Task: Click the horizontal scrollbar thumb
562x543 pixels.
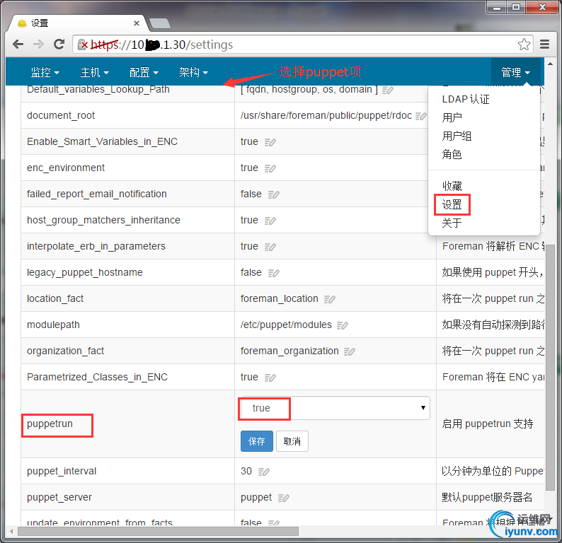Action: [158, 531]
